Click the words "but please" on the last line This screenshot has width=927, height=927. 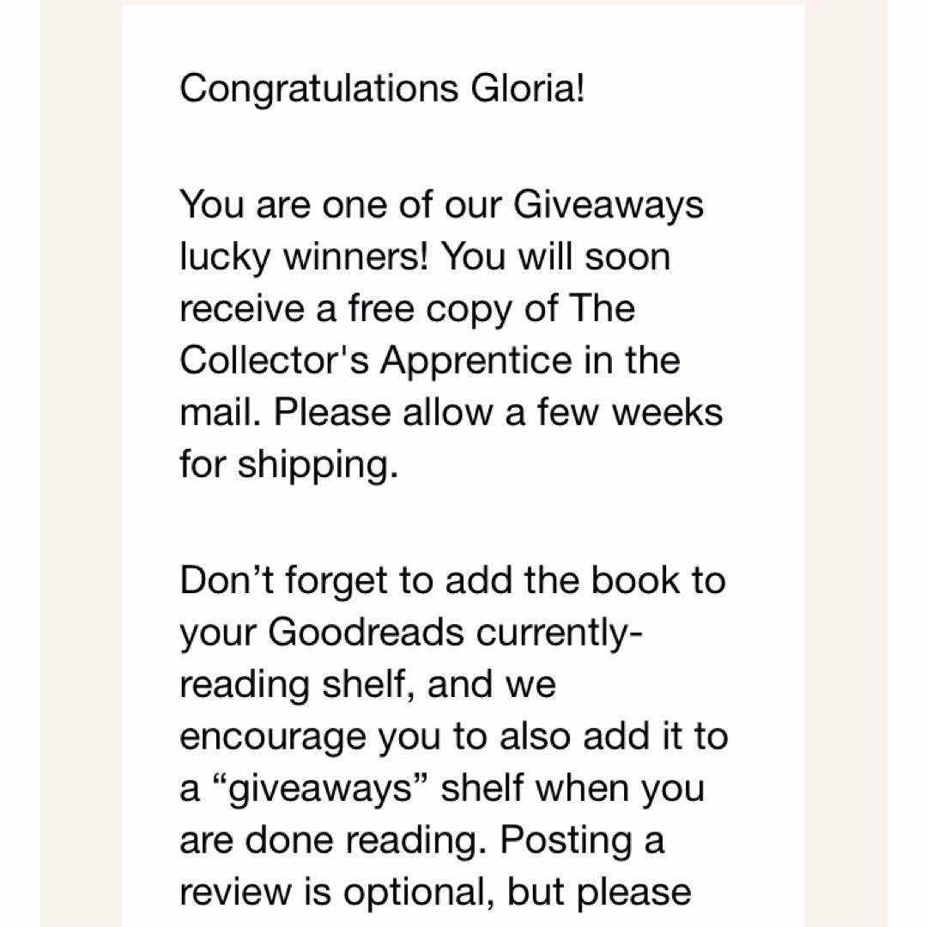click(598, 890)
